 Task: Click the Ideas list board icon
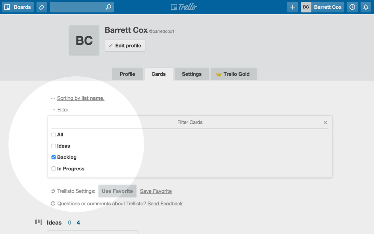[39, 222]
